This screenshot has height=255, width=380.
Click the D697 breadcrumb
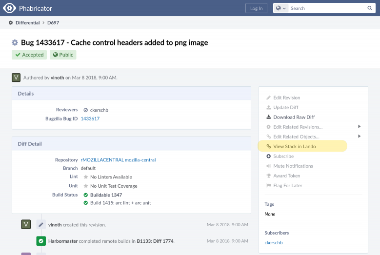53,23
